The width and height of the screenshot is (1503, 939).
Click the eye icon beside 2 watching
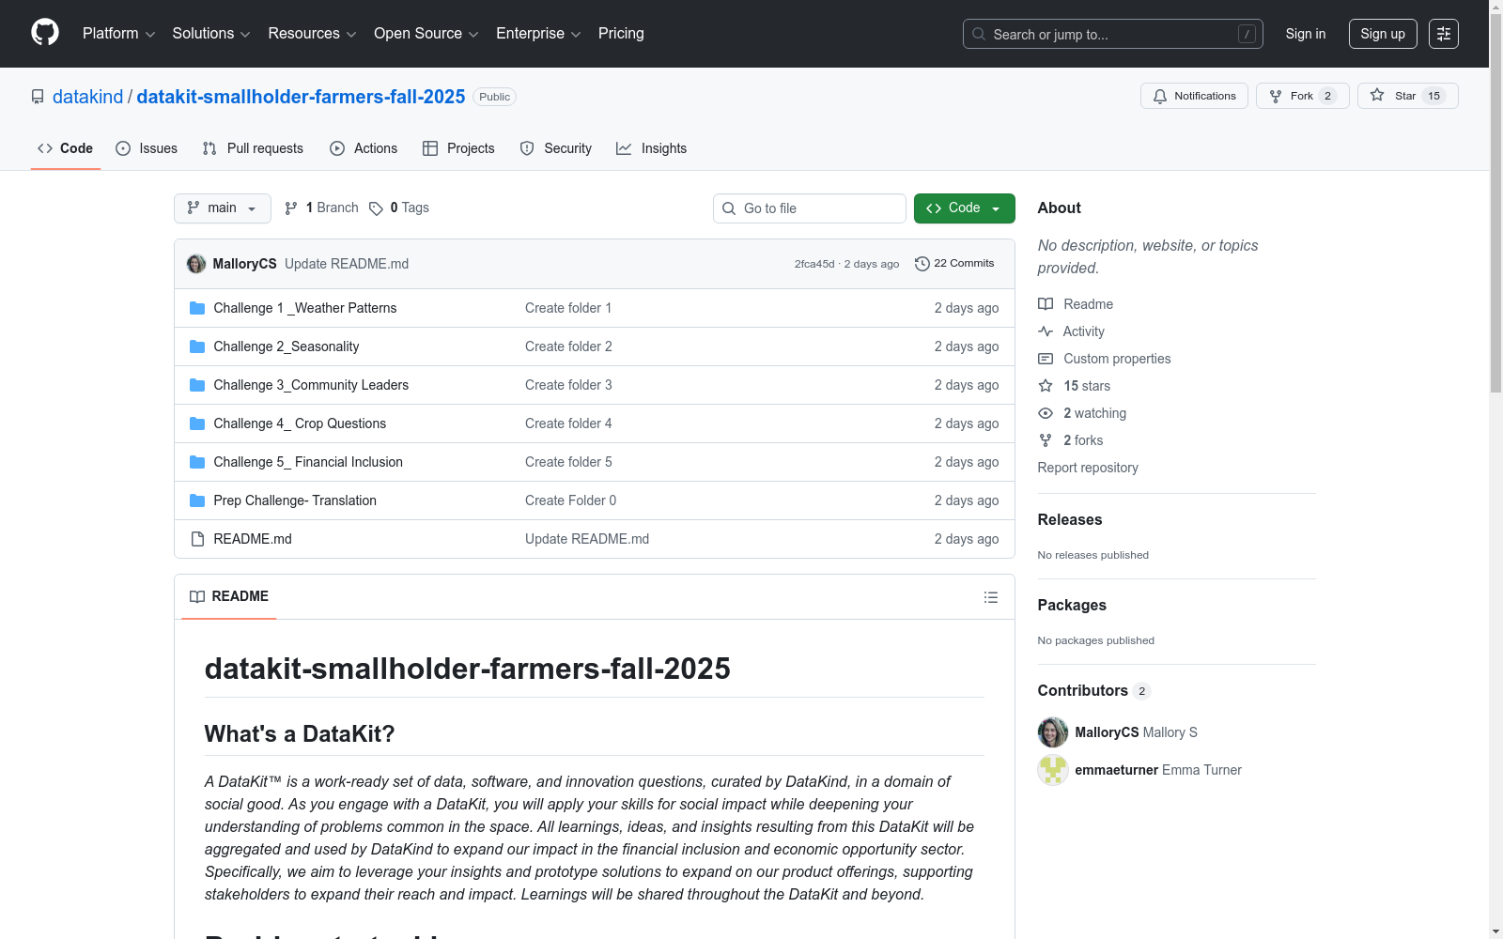pos(1046,413)
